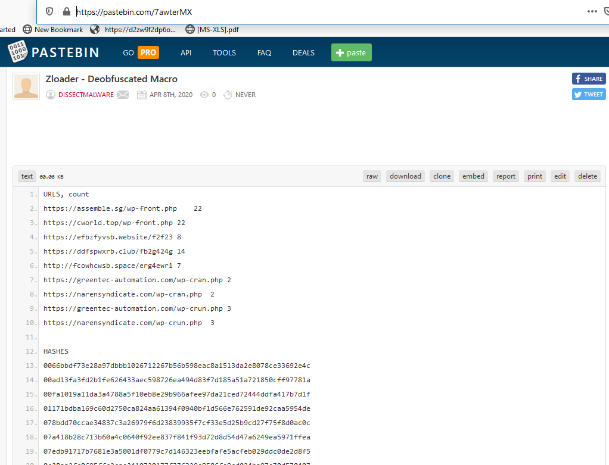Viewport: 609px width, 465px height.
Task: Open the DISSECTMALWARE user profile link
Action: click(86, 95)
